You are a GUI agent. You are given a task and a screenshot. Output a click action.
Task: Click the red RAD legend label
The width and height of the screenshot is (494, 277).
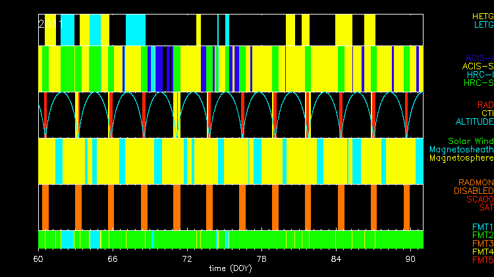click(485, 105)
